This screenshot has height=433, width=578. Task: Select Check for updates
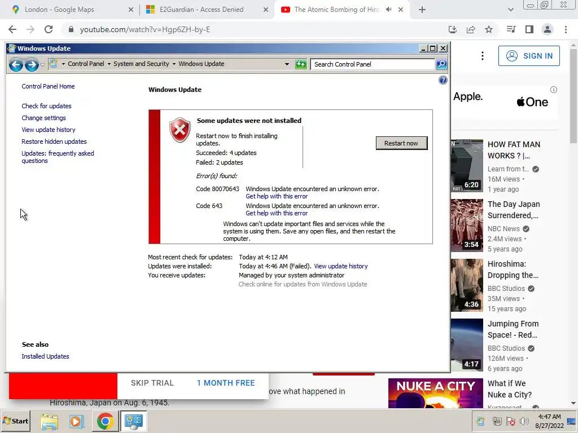[x=46, y=106]
